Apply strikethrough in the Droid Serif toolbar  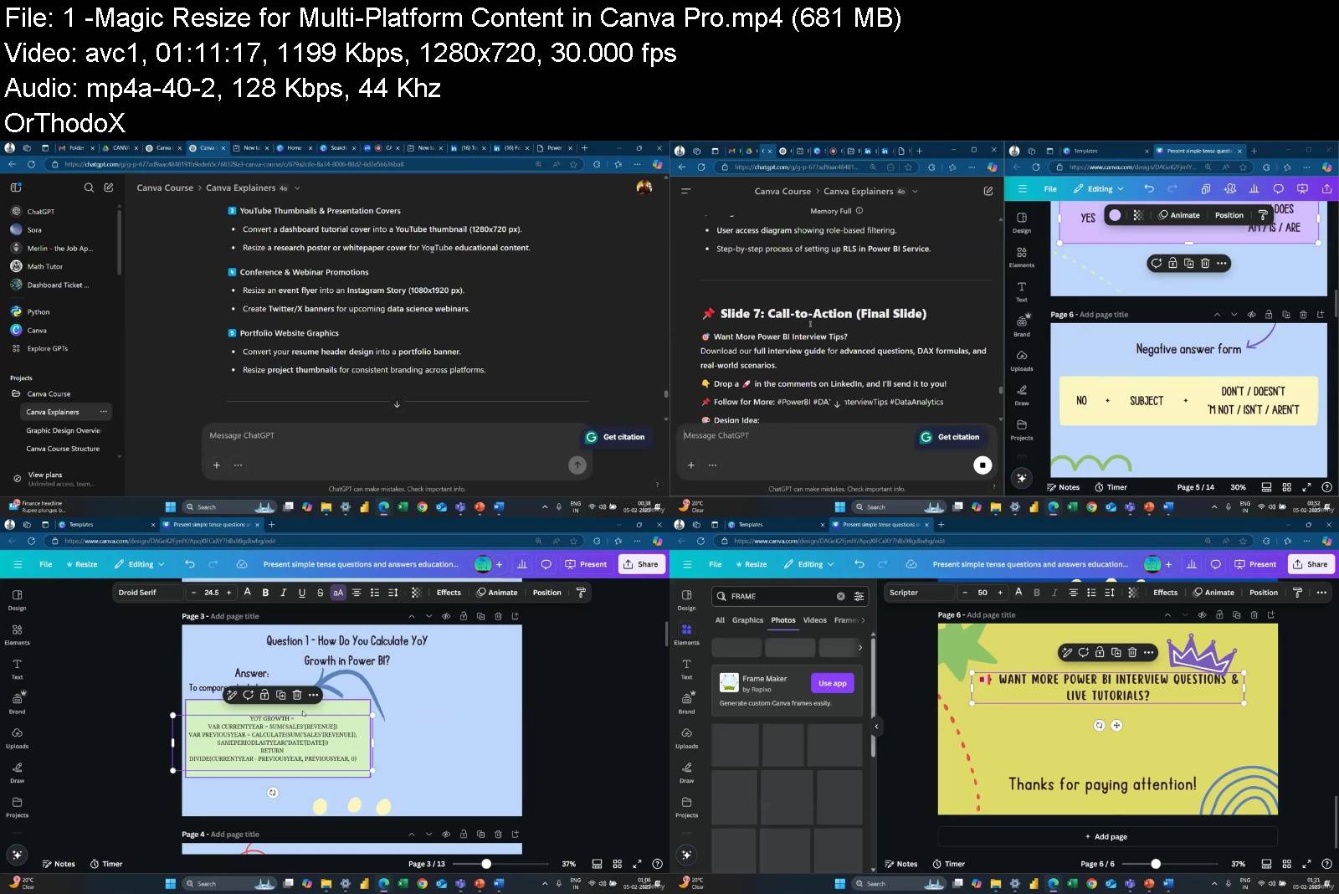(320, 593)
